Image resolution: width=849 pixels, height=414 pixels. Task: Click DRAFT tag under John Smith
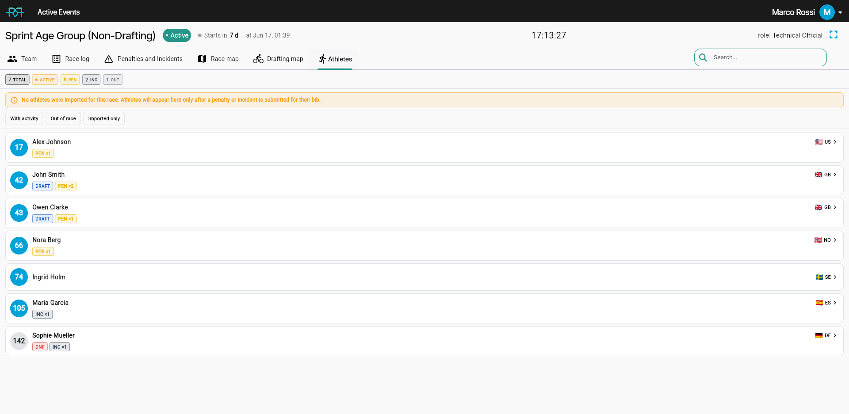42,186
